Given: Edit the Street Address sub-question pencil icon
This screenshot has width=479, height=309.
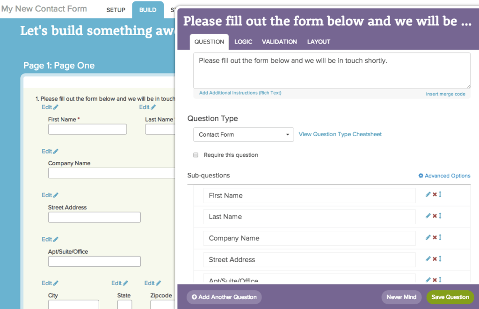Looking at the screenshot, I should tap(428, 259).
